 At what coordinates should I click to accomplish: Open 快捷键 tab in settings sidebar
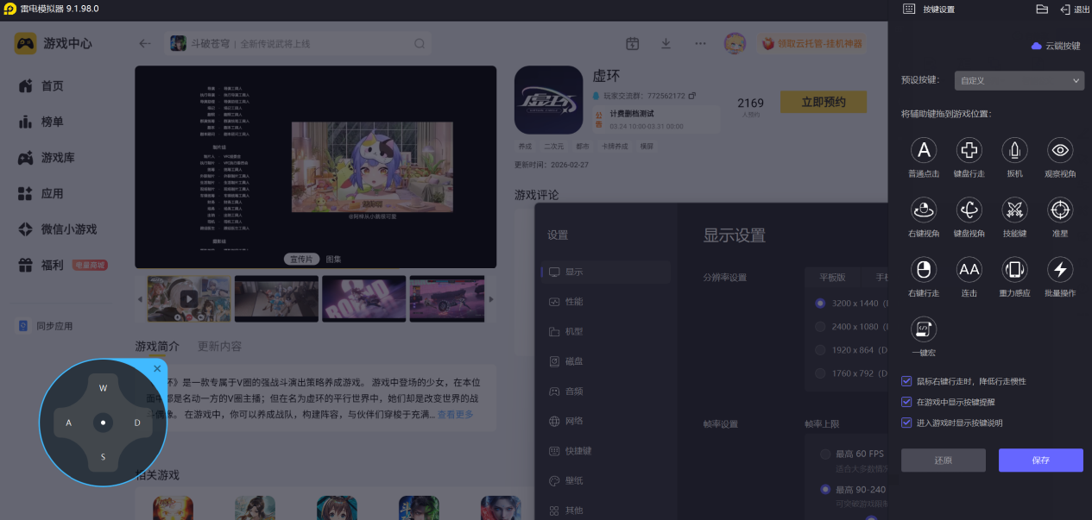606,451
